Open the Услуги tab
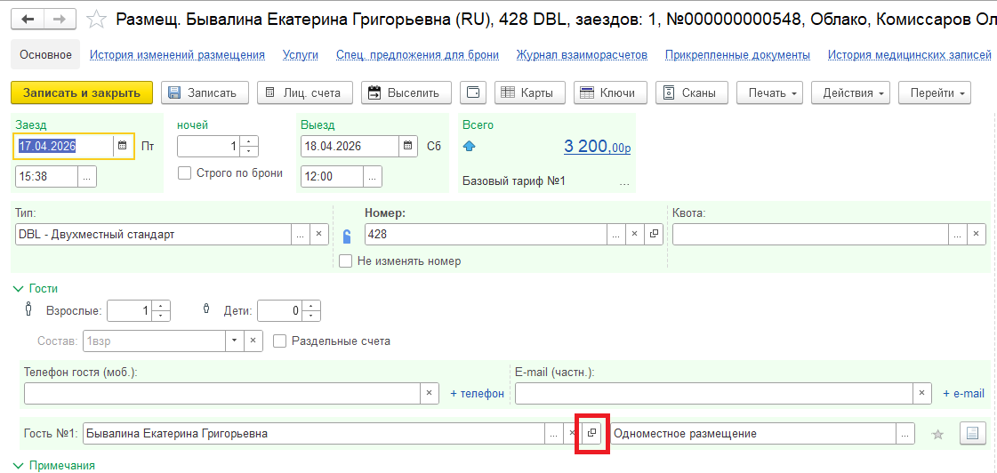The image size is (997, 473). (300, 55)
